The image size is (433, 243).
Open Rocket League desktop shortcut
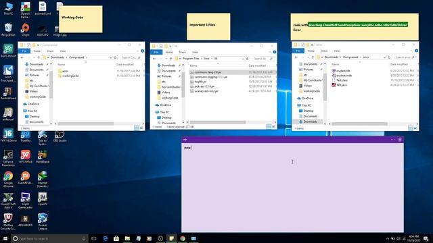(x=43, y=221)
